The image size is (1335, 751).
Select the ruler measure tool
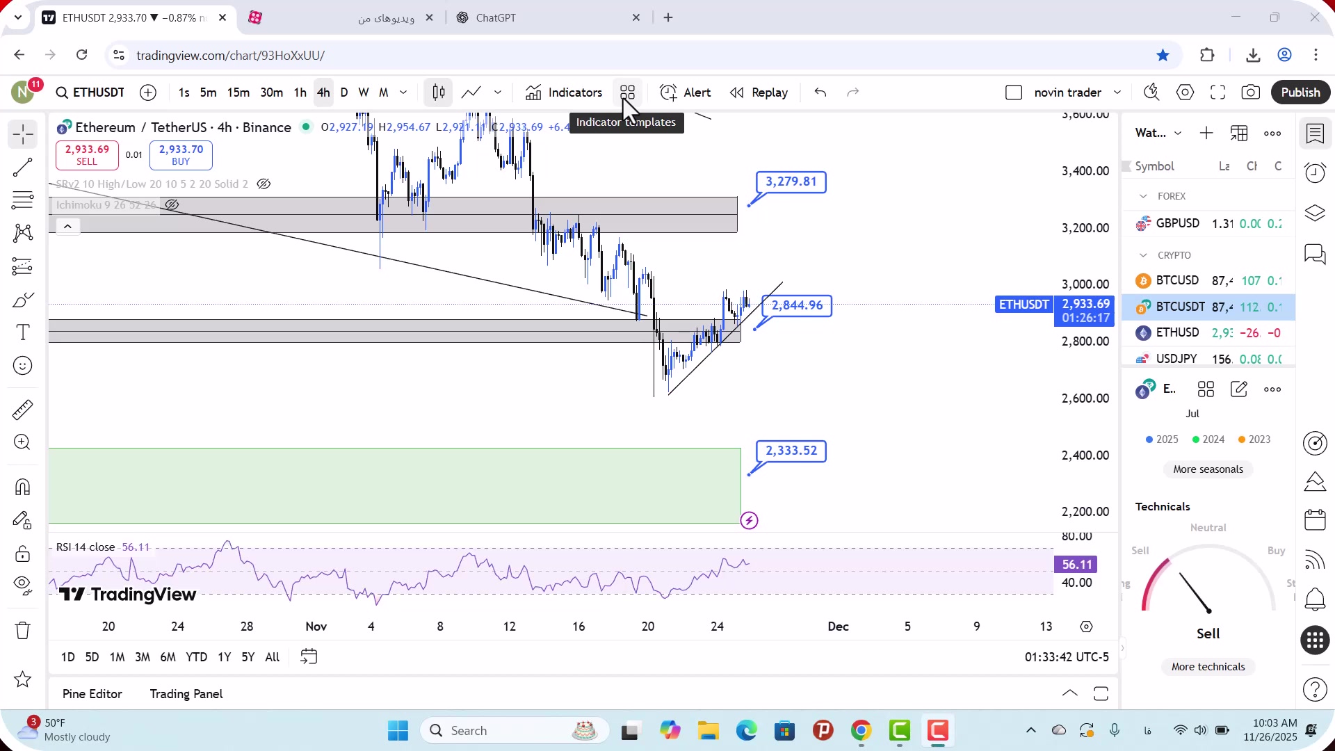pyautogui.click(x=23, y=410)
